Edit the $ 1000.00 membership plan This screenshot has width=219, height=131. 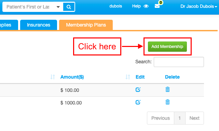(138, 102)
